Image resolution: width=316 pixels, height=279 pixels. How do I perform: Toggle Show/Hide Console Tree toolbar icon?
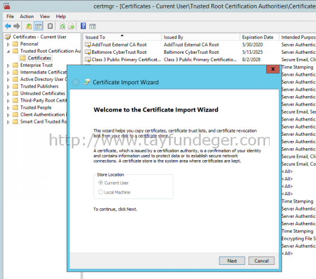pyautogui.click(x=38, y=26)
